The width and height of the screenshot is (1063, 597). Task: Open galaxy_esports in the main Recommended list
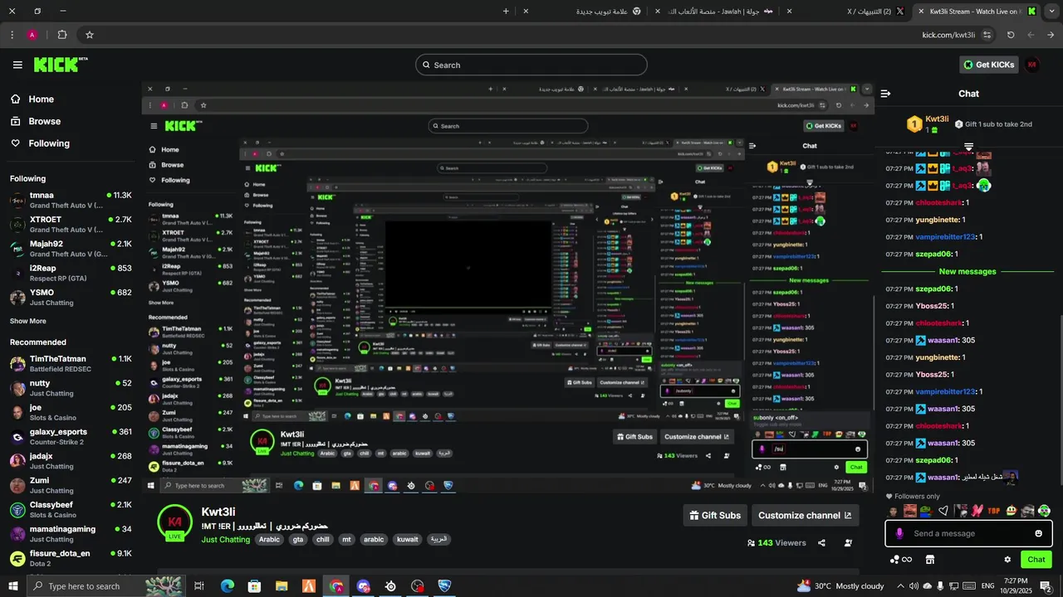(71, 436)
